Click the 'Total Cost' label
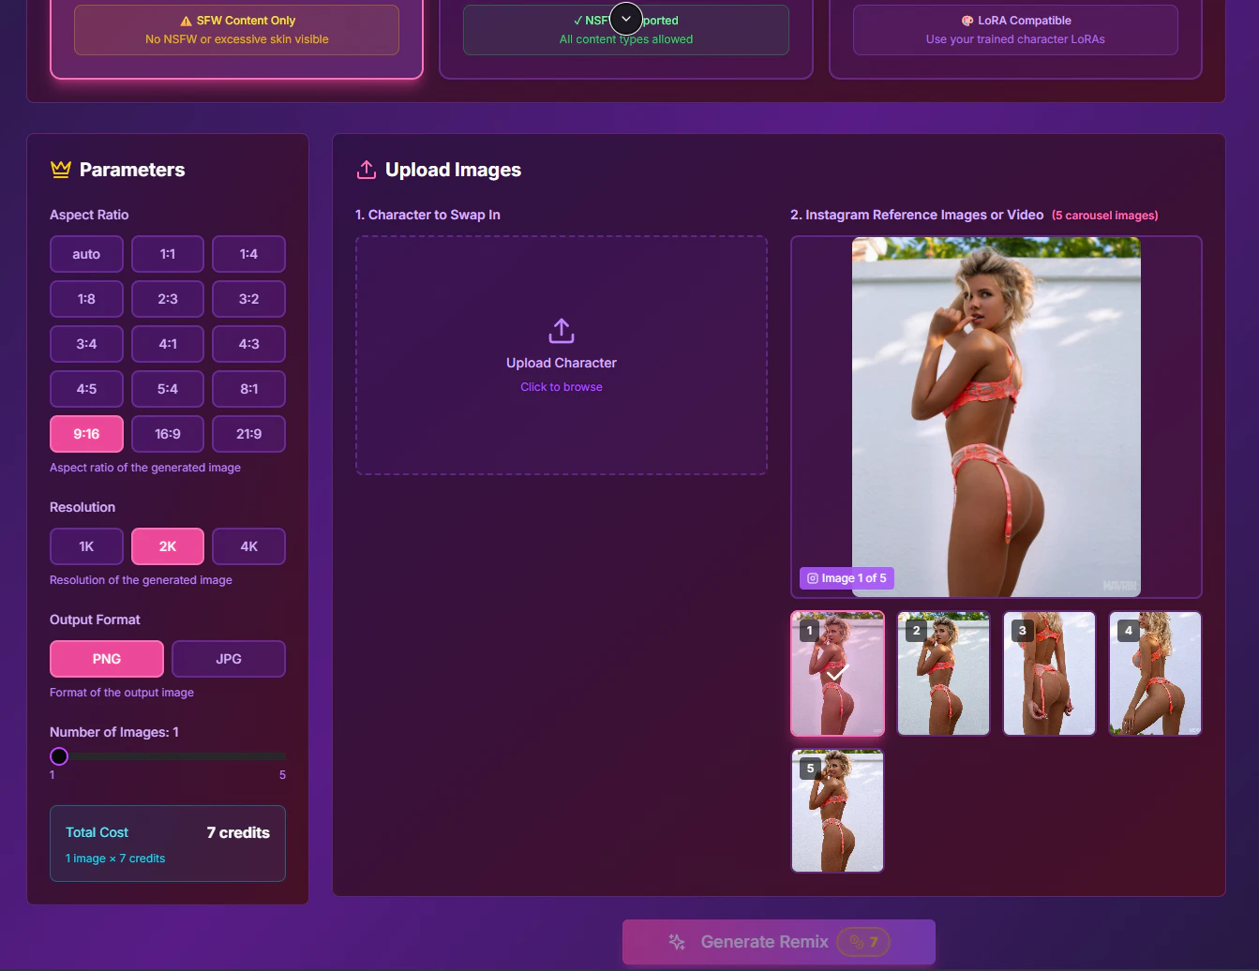 point(97,832)
